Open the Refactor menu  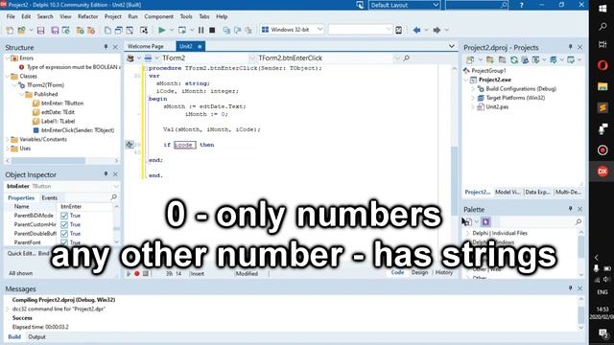(87, 16)
